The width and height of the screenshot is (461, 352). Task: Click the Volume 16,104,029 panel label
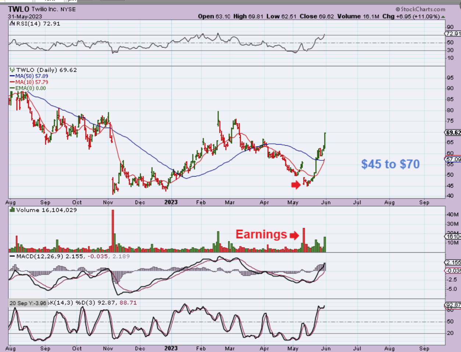point(46,210)
